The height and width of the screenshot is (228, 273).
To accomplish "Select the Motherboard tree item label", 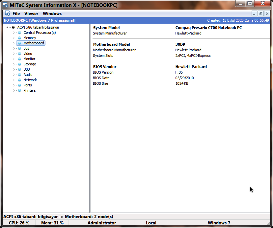I will 34,43.
